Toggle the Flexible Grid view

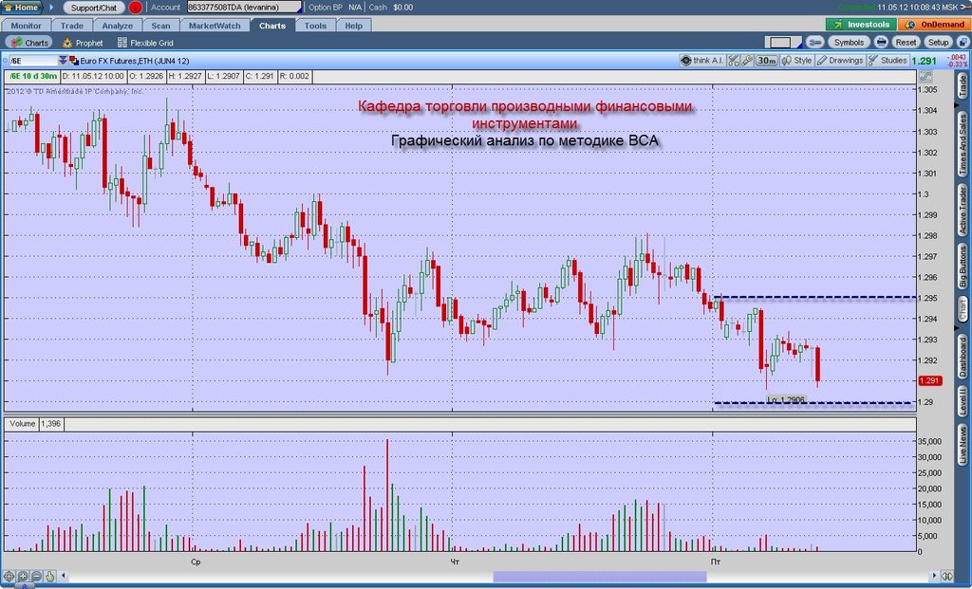pos(145,43)
